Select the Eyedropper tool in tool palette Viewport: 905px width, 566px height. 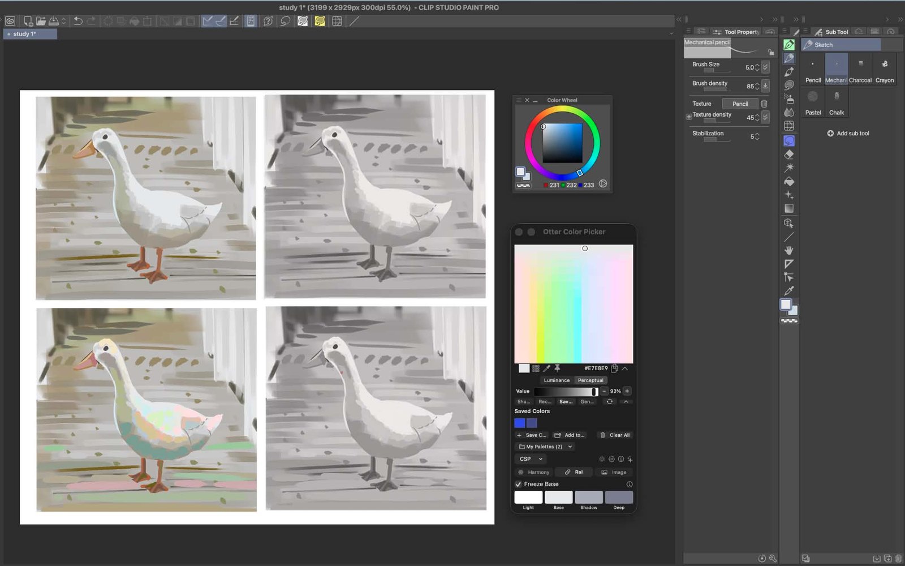(x=789, y=291)
